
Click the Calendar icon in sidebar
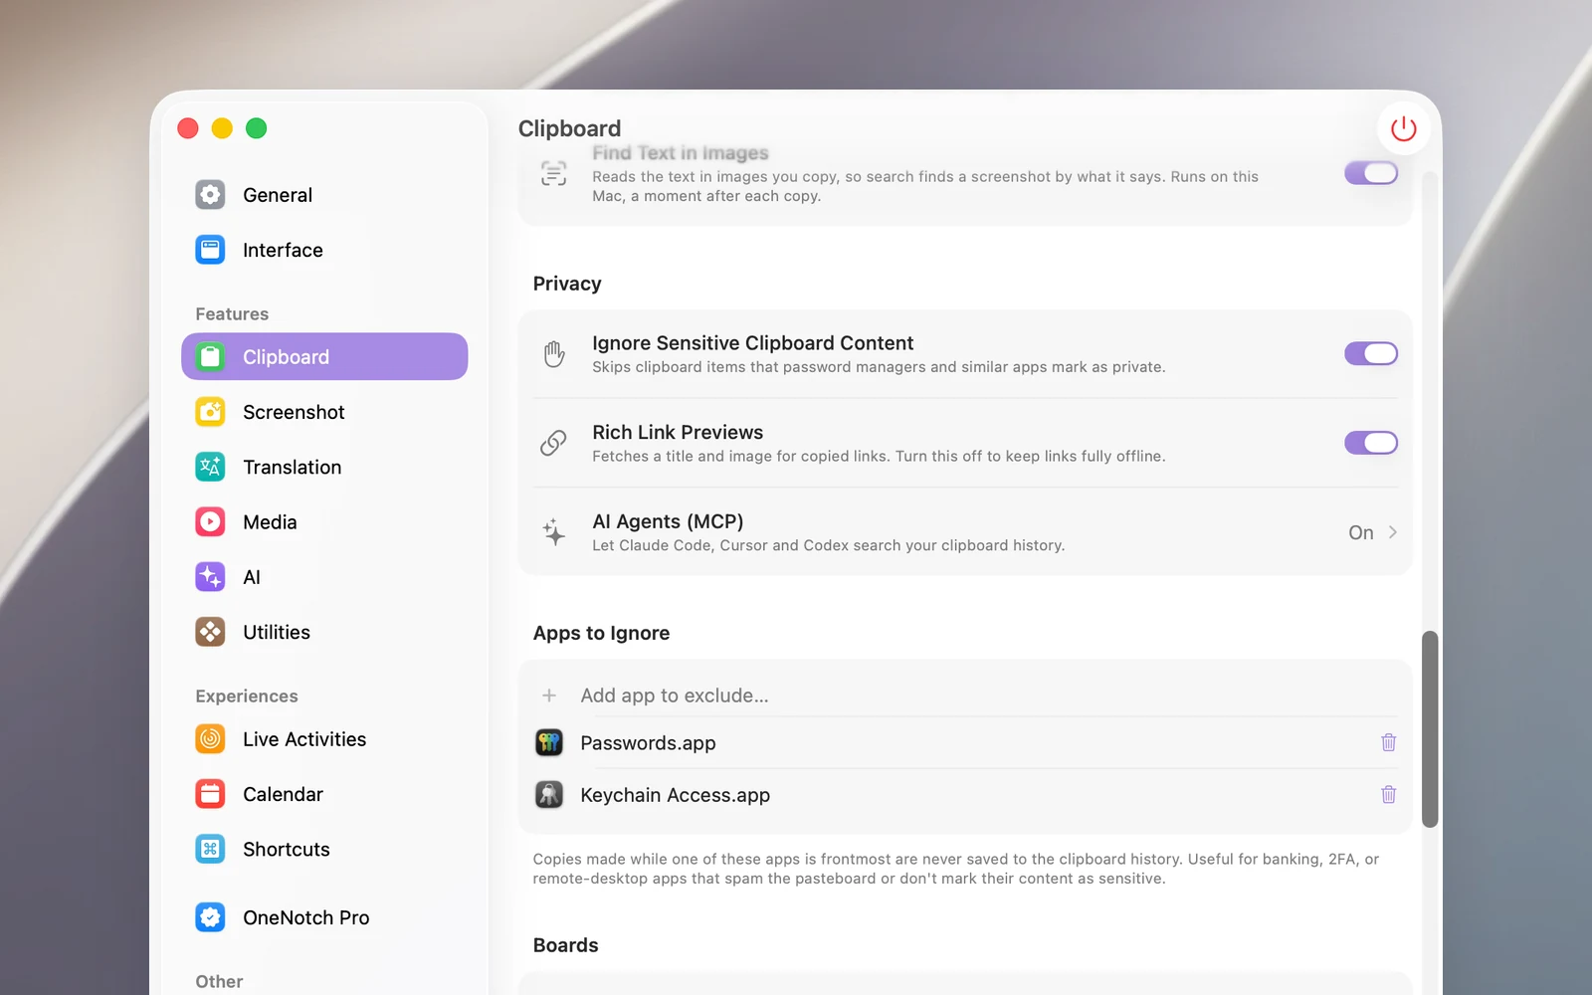[210, 794]
